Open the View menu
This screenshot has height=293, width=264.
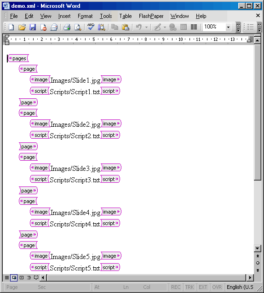point(46,16)
